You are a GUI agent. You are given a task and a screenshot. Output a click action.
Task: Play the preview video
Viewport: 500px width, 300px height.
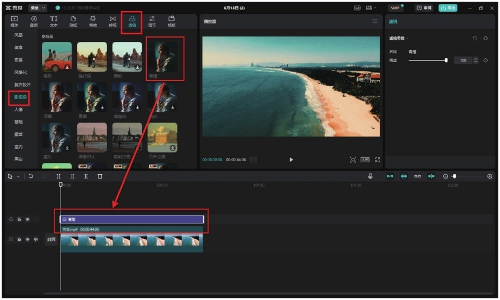(291, 160)
